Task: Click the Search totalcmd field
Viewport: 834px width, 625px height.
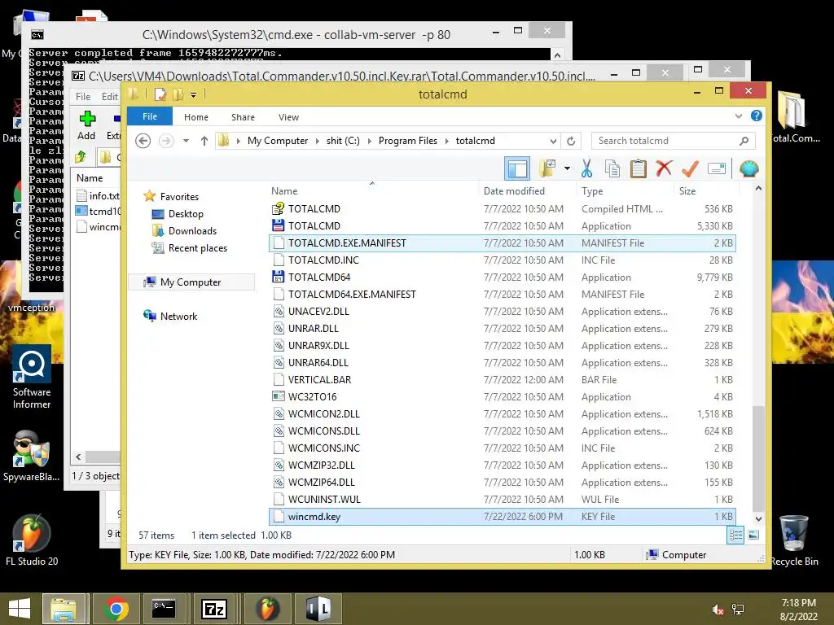Action: point(672,141)
